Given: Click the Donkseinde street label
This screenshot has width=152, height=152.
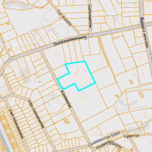Looking at the screenshot, I should pyautogui.click(x=90, y=16).
